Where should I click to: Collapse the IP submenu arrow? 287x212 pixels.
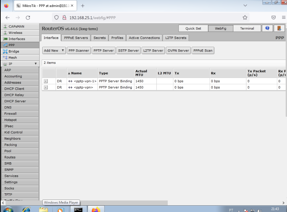coord(36,63)
